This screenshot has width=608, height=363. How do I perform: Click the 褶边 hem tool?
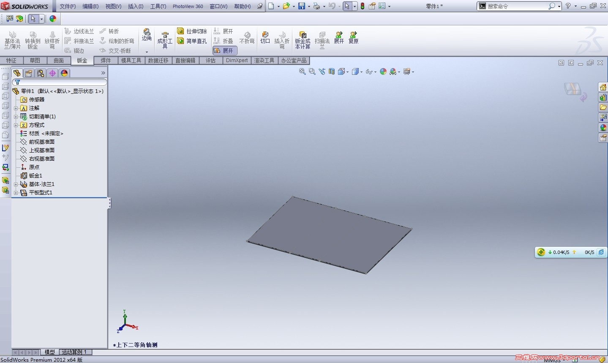pyautogui.click(x=74, y=51)
